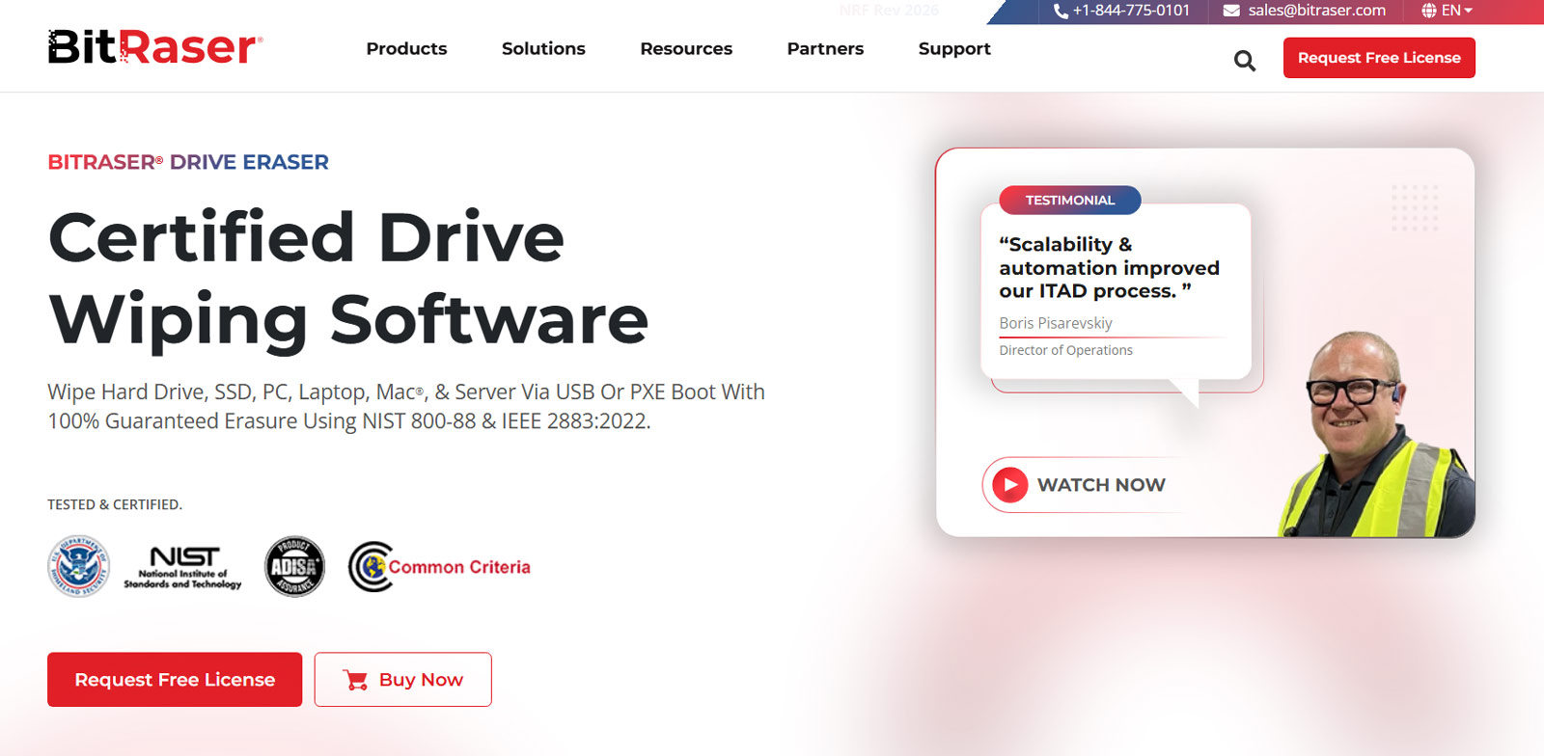Viewport: 1544px width, 756px height.
Task: Click sales@bitraser.com email link
Action: pos(1316,11)
